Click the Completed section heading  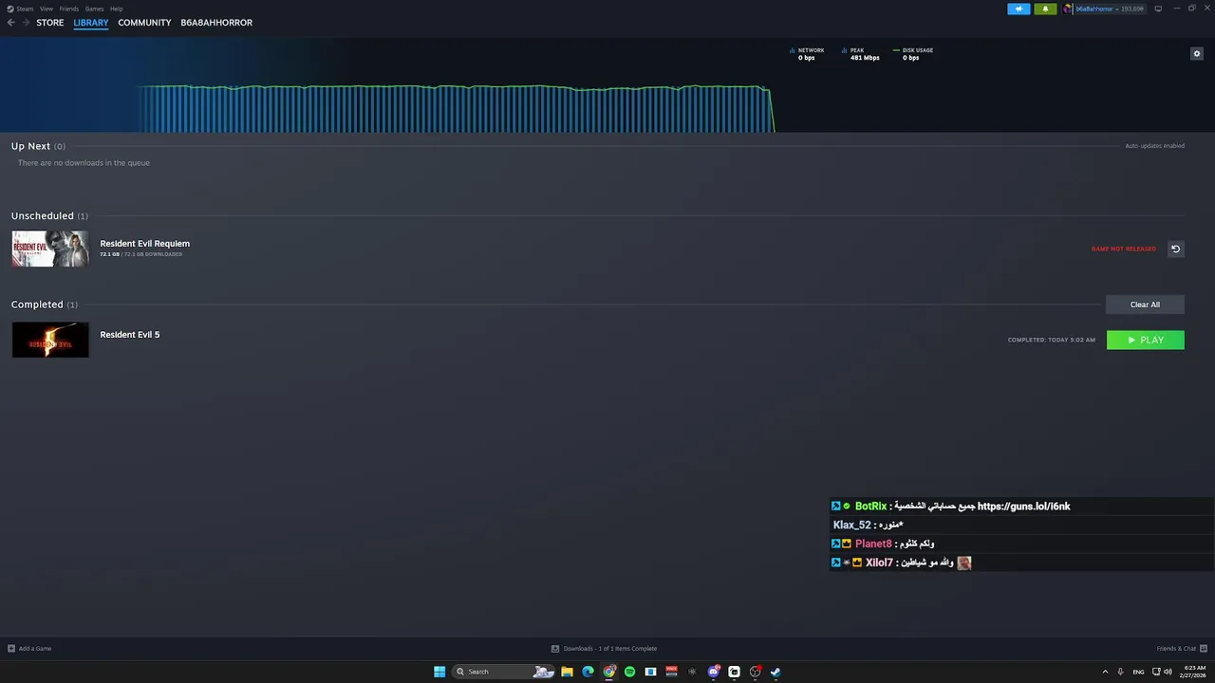coord(45,305)
